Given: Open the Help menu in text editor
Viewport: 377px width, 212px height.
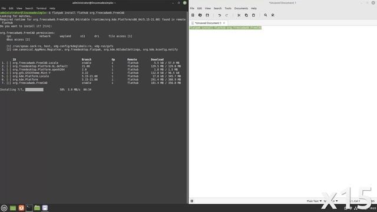Looking at the screenshot, I should coord(254,8).
